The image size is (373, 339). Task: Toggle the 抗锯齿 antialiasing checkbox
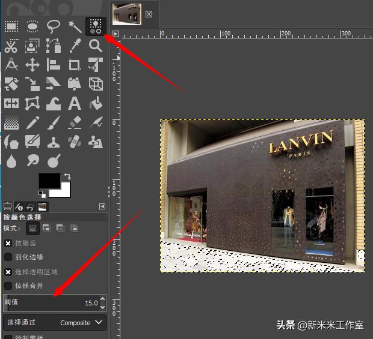coord(8,244)
